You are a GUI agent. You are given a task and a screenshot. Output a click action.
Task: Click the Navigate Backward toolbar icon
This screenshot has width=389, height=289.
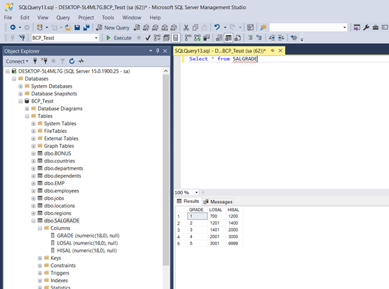13,27
